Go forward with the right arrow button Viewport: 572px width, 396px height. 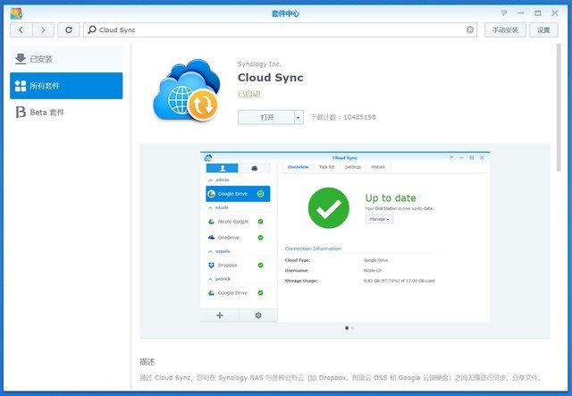tap(43, 29)
